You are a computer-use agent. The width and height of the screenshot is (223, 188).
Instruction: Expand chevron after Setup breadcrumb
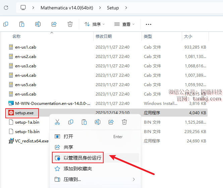tap(126, 8)
